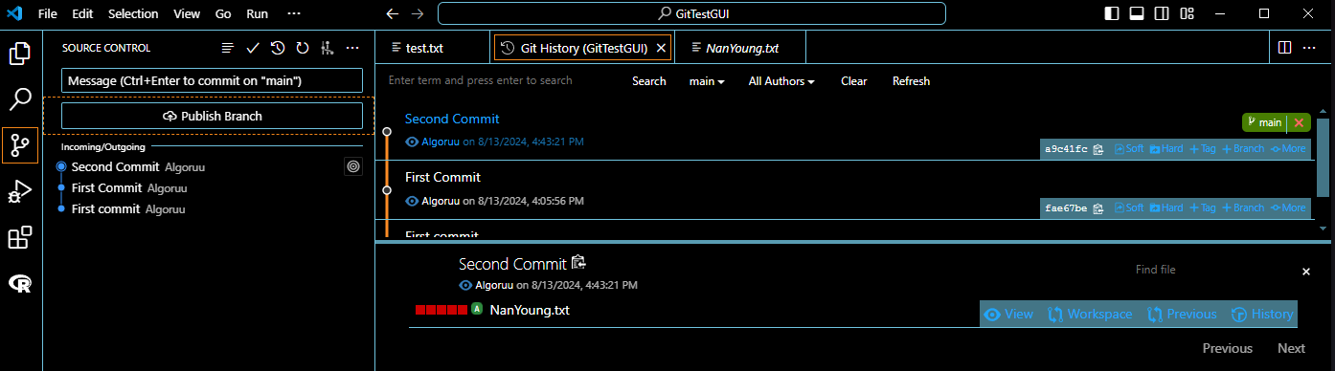Open the All Authors dropdown filter
The width and height of the screenshot is (1335, 371).
coord(781,81)
